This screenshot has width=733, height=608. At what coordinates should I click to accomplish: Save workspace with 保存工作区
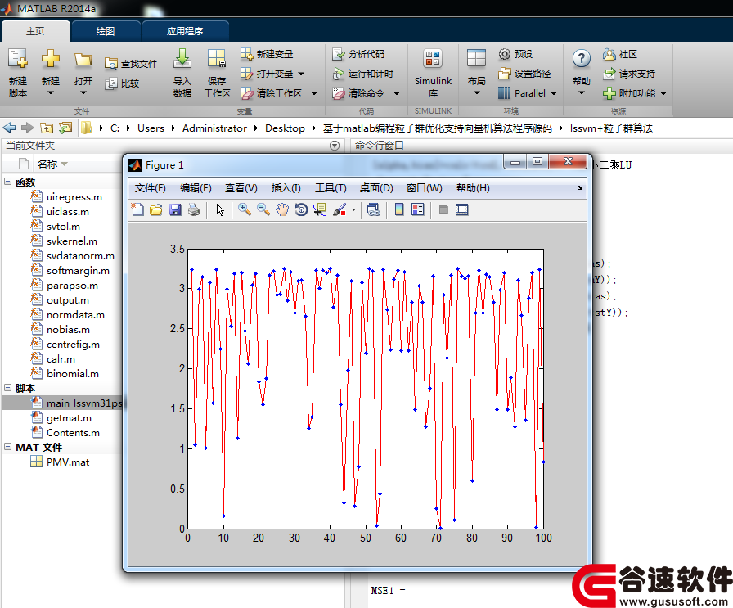(217, 74)
